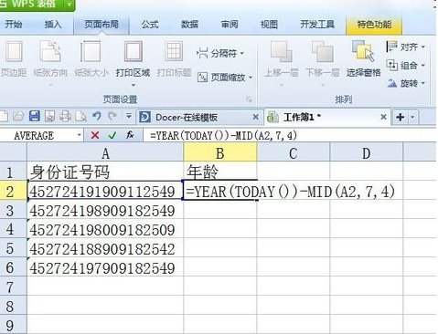Select row 2 header
The height and width of the screenshot is (334, 438).
coord(13,191)
